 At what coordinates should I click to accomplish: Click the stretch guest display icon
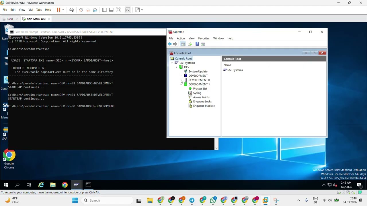(137, 10)
